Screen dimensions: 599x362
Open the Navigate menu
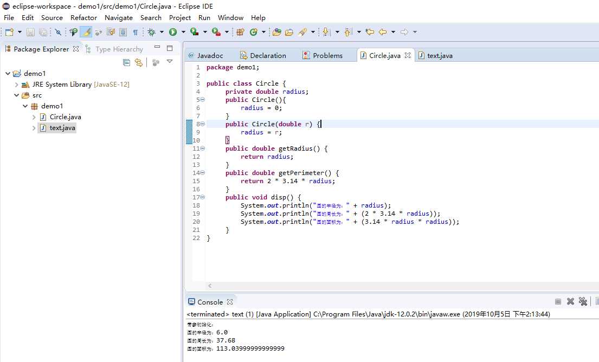tap(118, 17)
